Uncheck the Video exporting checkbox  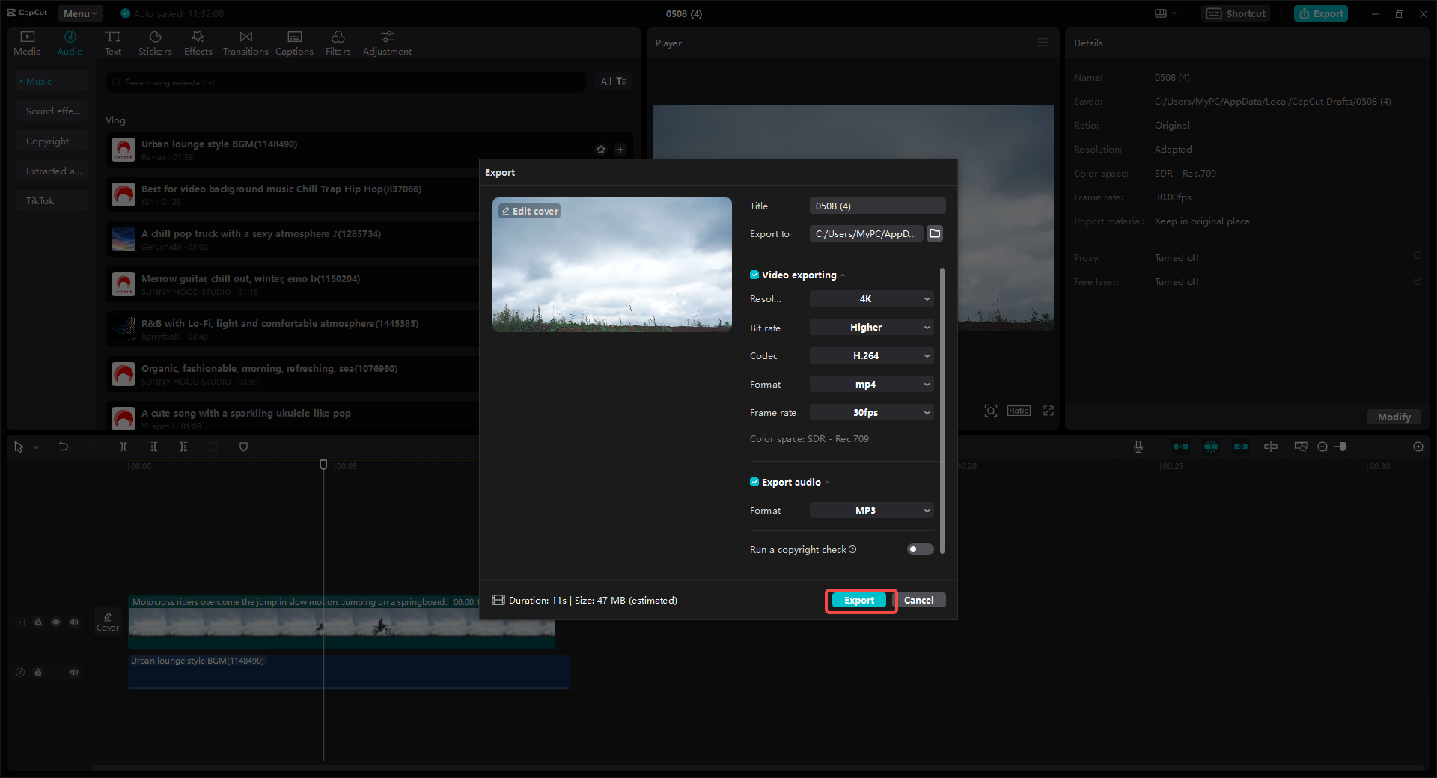[x=754, y=275]
